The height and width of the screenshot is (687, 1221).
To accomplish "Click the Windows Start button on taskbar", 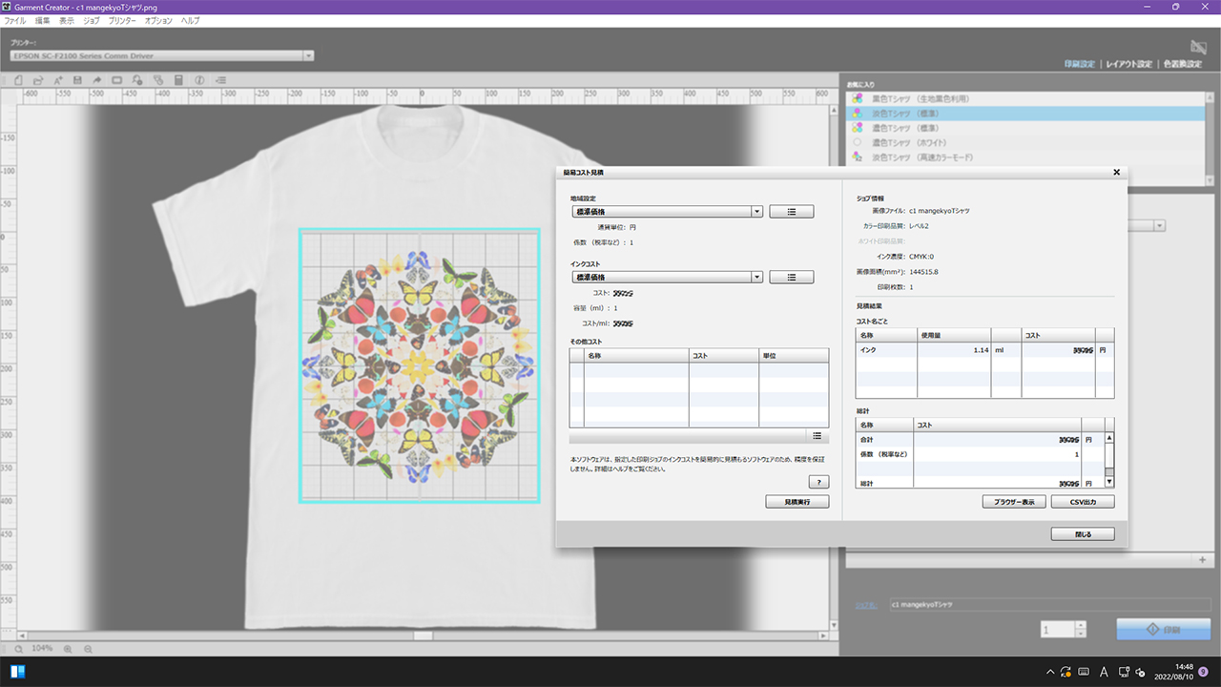I will (17, 672).
